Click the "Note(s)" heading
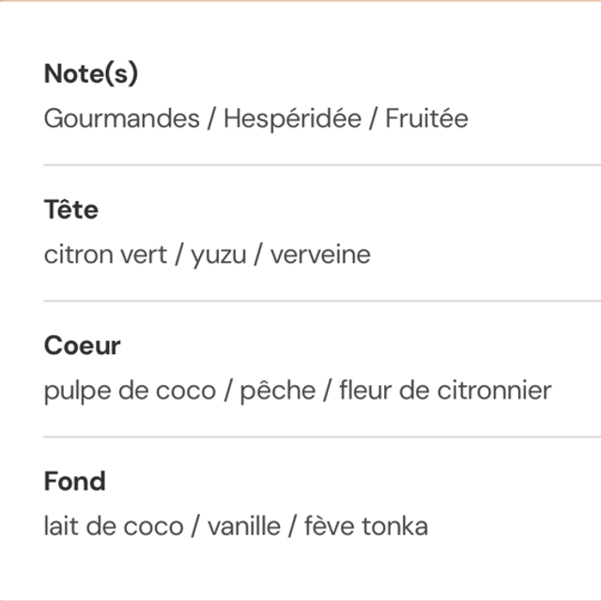The height and width of the screenshot is (601, 601). point(91,75)
